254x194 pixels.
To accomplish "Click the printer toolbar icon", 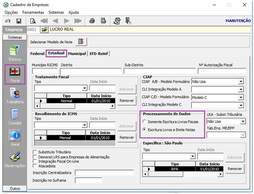I will pos(92,21).
